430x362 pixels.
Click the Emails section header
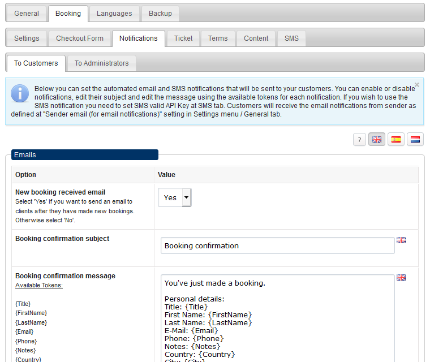(x=85, y=154)
